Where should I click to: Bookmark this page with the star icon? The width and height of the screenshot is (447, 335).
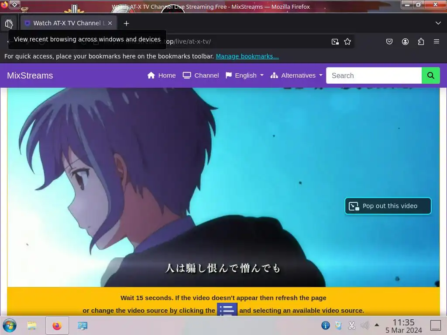[x=347, y=41]
